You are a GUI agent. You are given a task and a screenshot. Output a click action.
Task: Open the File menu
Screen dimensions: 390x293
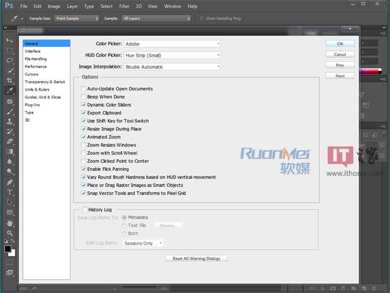pos(24,7)
